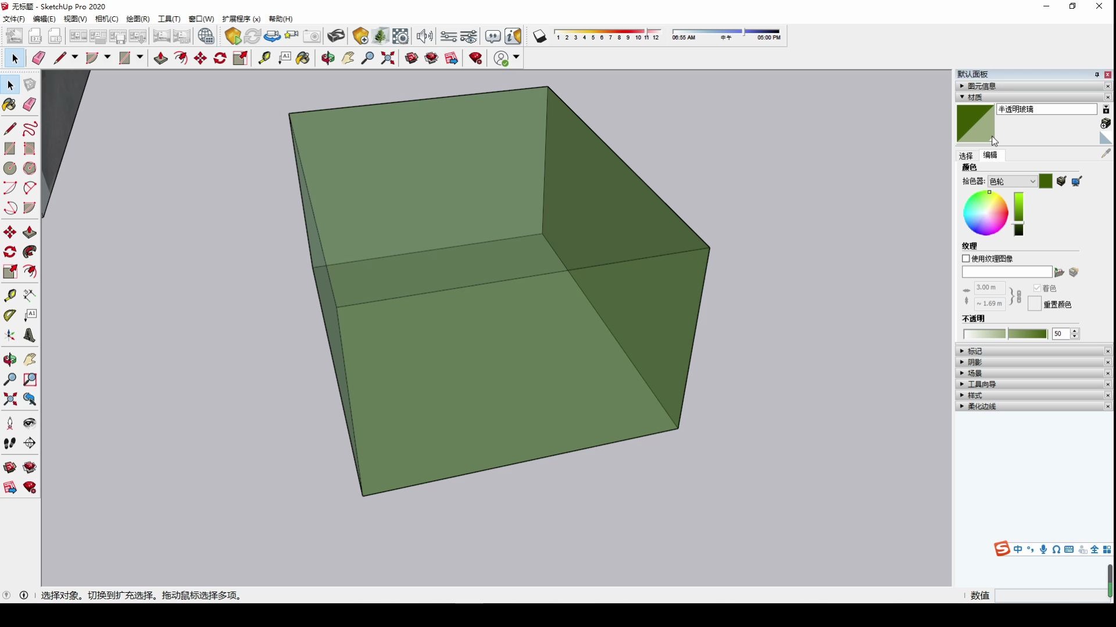Click the color wheel picker
1116x627 pixels.
pyautogui.click(x=985, y=214)
